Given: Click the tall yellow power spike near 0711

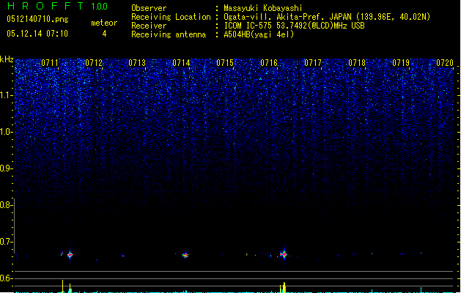Looking at the screenshot, I should (62, 286).
